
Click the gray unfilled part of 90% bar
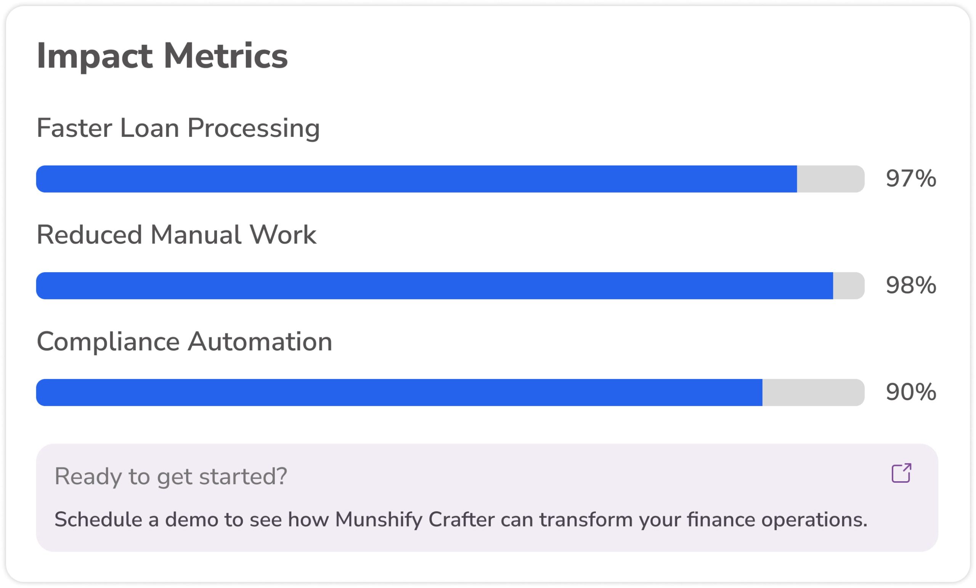point(814,392)
